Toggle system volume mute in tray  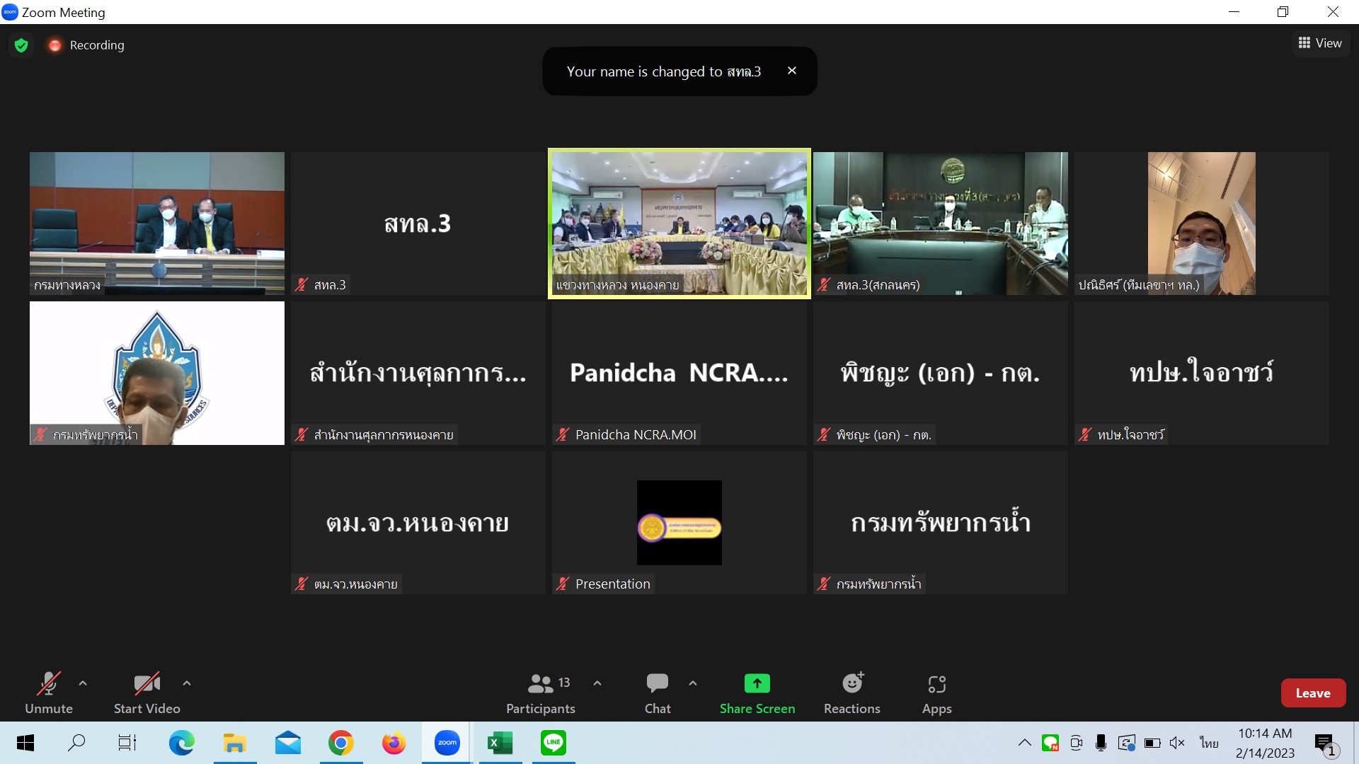(1177, 743)
